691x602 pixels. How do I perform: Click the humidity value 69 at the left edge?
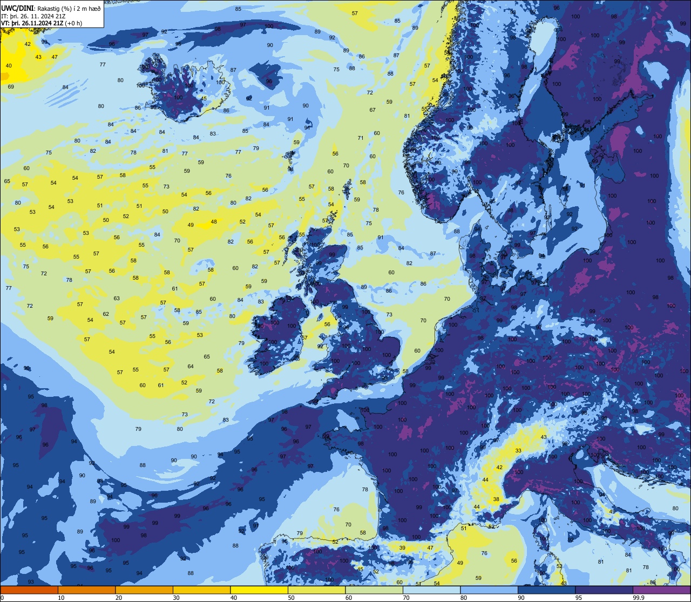(11, 86)
